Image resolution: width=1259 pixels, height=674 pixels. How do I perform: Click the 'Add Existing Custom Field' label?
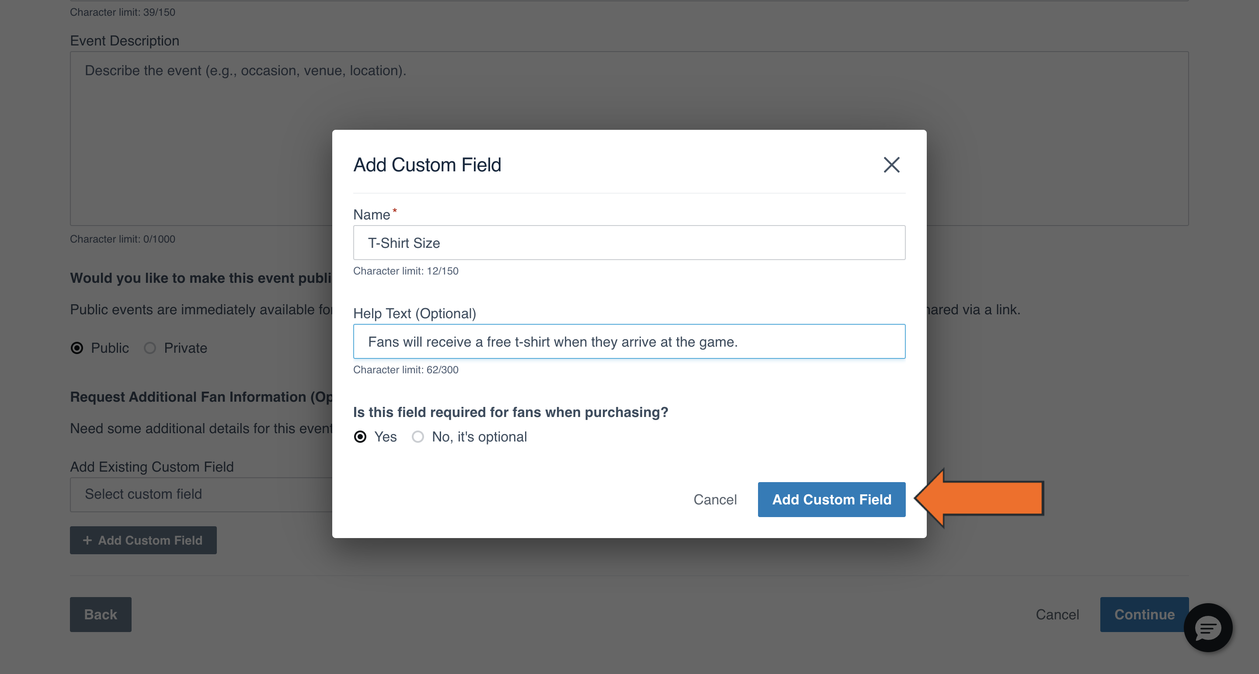click(152, 467)
